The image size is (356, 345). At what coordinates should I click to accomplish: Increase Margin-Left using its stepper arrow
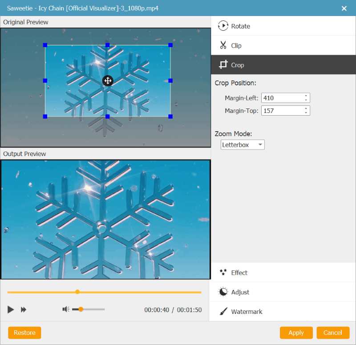coord(305,96)
